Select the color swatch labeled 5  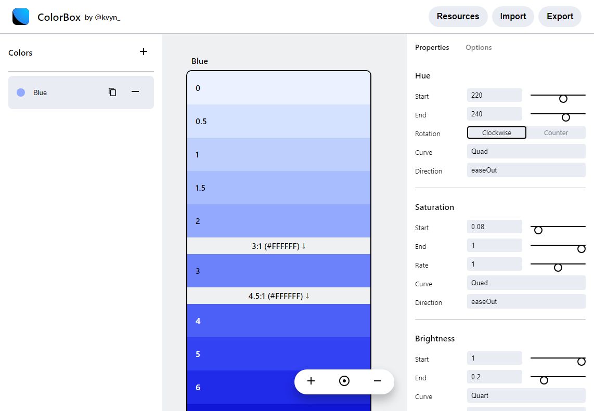point(279,354)
